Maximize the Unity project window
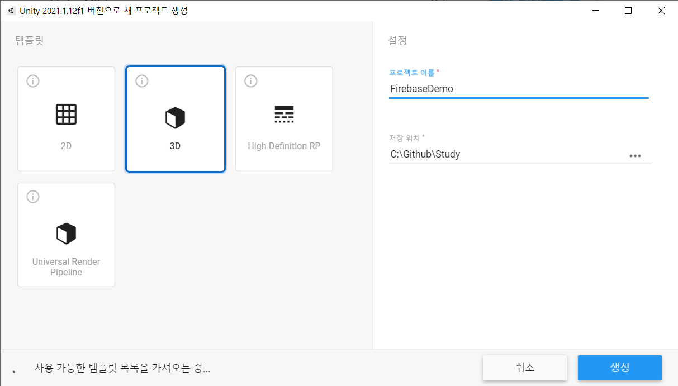This screenshot has width=678, height=386. tap(628, 11)
